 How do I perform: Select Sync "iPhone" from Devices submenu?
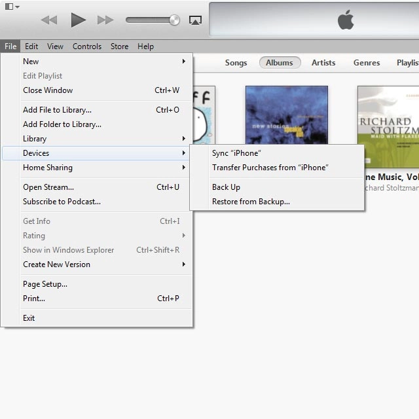[x=236, y=153]
